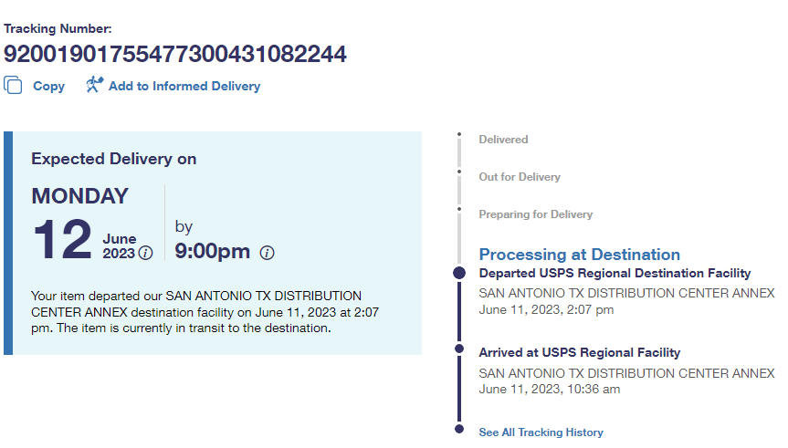Viewport: 788px width, 448px height.
Task: Click the Departed USPS Regional Destination Facility dot
Action: coord(459,273)
